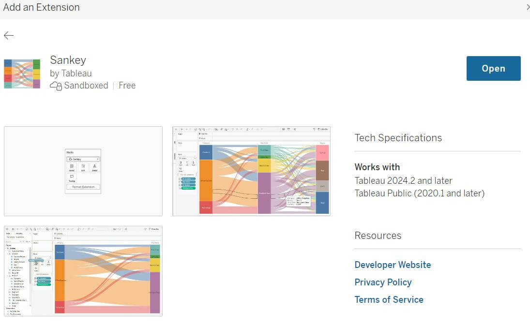Viewport: 530px width, 325px height.
Task: Close the Add an Extension dialog
Action: point(528,7)
